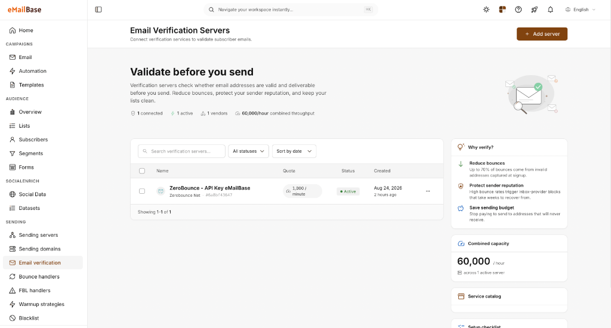Viewport: 611px width, 328px height.
Task: Toggle the select-all checkbox in table header
Action: (142, 171)
